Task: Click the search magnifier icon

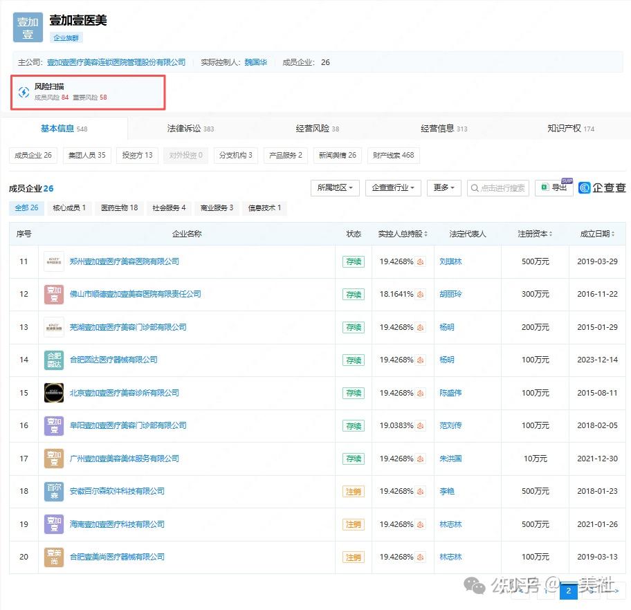Action: click(x=475, y=188)
